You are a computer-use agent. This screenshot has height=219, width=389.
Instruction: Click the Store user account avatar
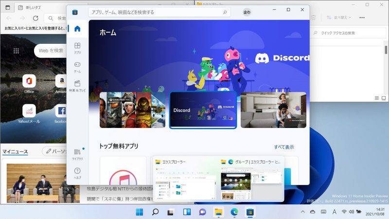pyautogui.click(x=247, y=12)
